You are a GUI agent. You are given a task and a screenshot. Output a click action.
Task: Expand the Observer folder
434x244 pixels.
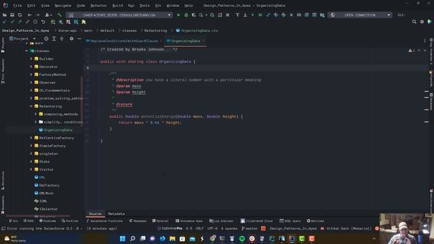[x=31, y=83]
